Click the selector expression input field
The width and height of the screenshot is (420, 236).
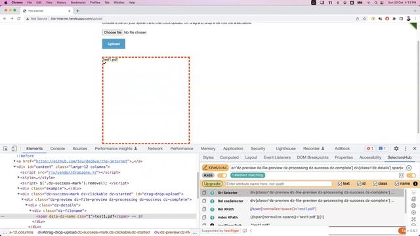point(318,168)
